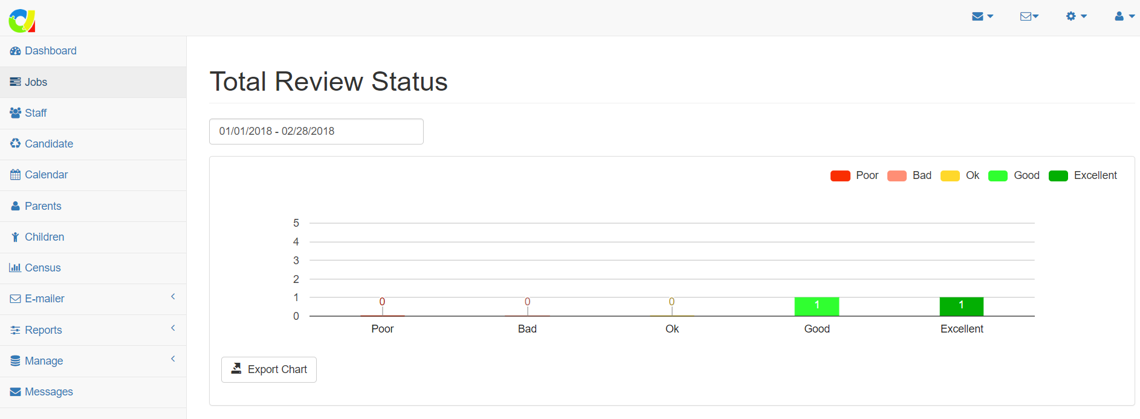Toggle the Excellent series in the legend
Viewport: 1140px width, 419px height.
[1083, 176]
